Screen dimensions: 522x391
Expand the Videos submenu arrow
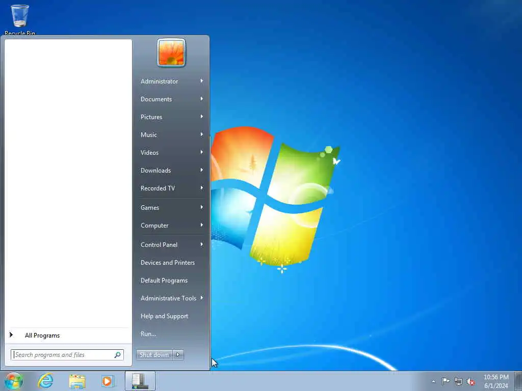(202, 152)
